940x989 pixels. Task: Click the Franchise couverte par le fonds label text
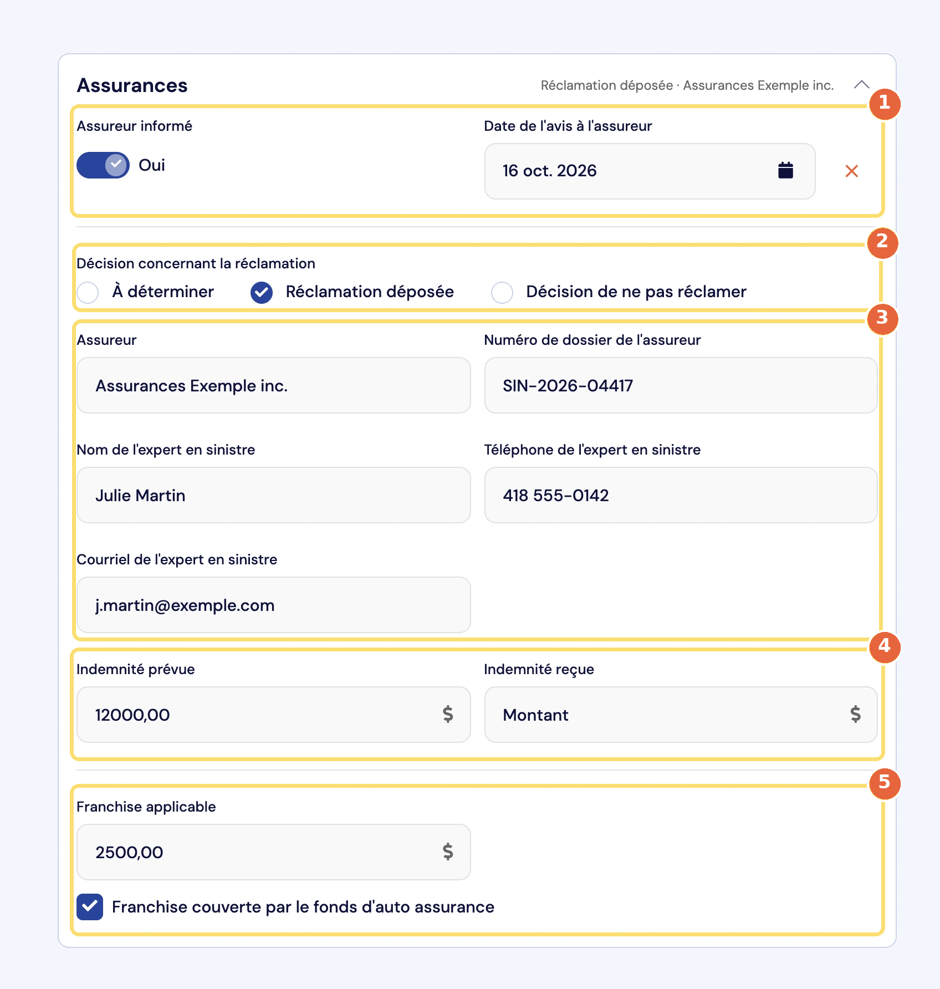(x=303, y=907)
